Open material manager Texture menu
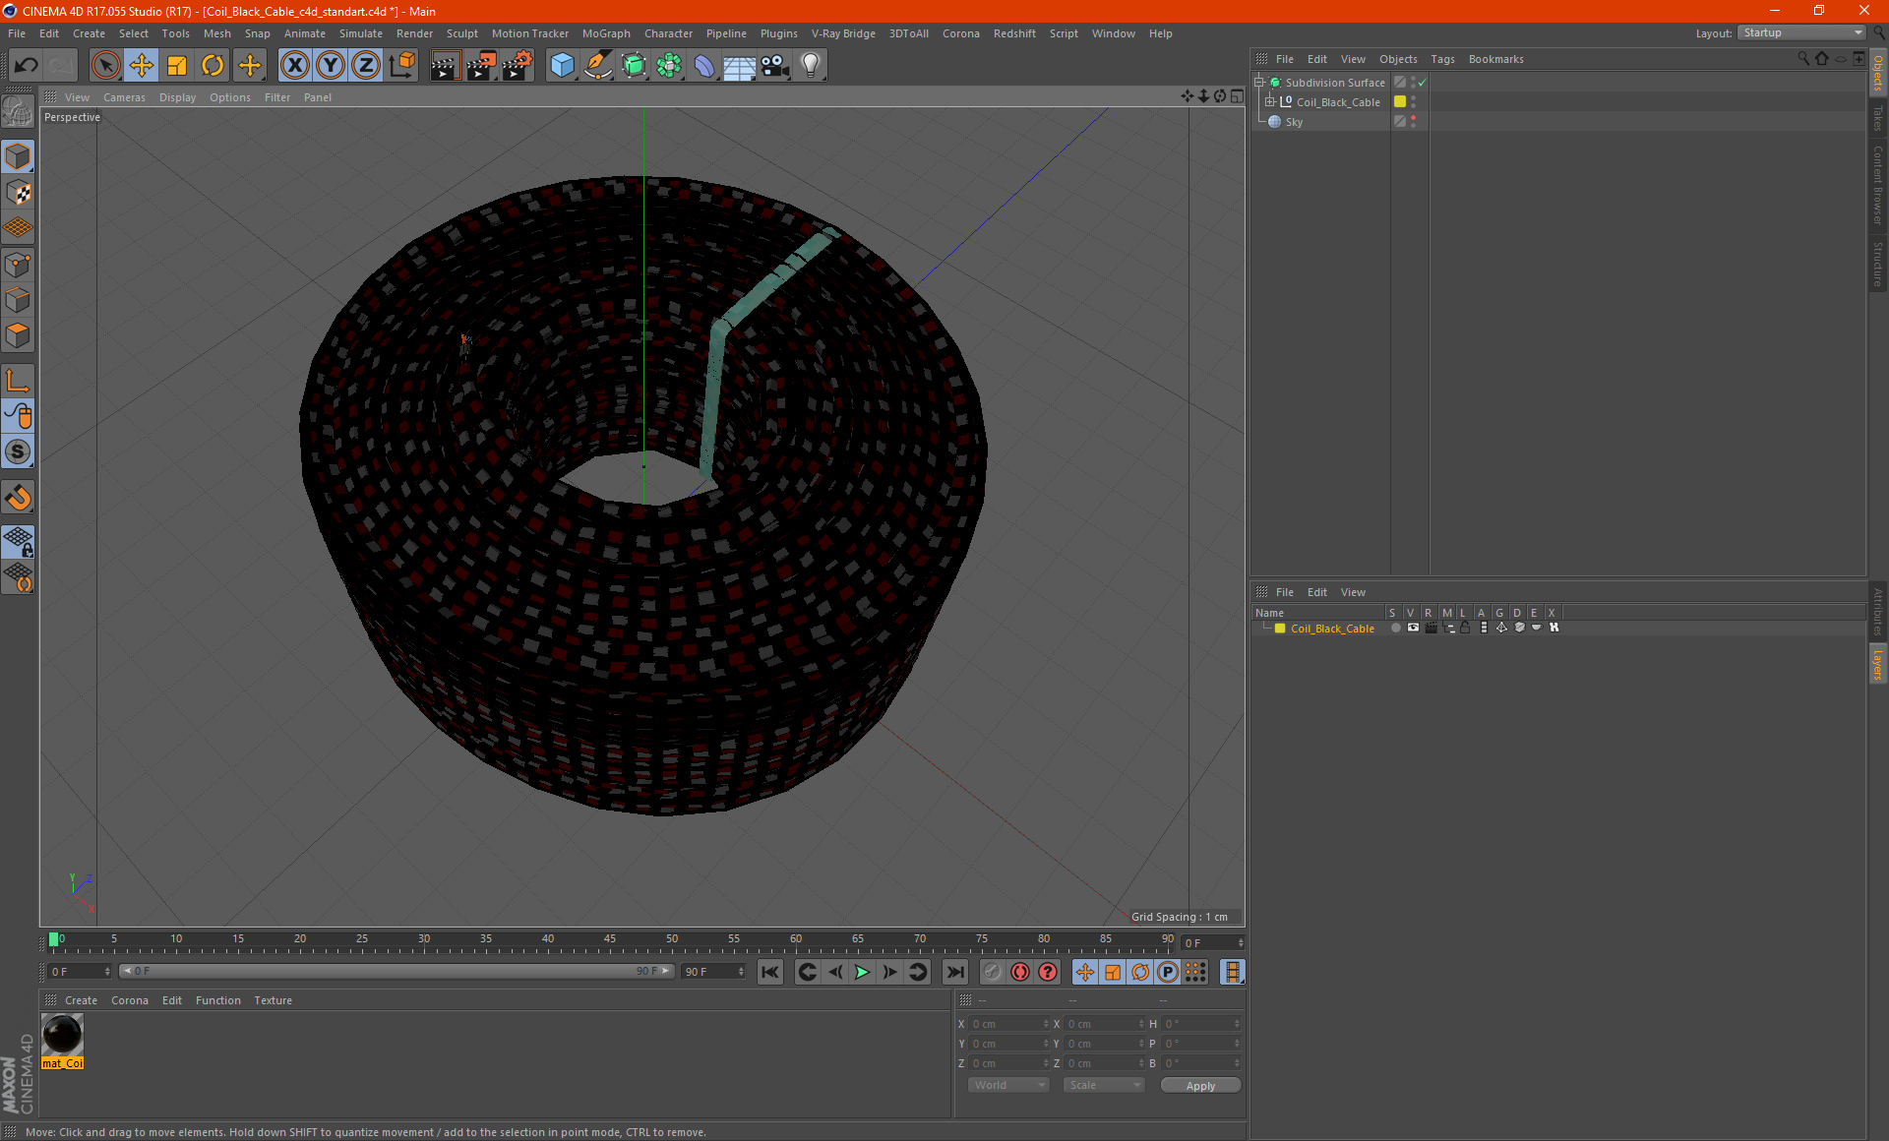 (273, 1000)
